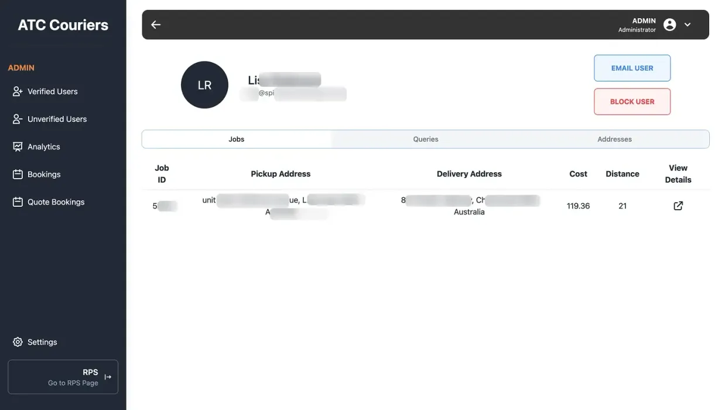Screen dimensions: 725x410
Task: Click the Administrator role label
Action: pos(637,30)
